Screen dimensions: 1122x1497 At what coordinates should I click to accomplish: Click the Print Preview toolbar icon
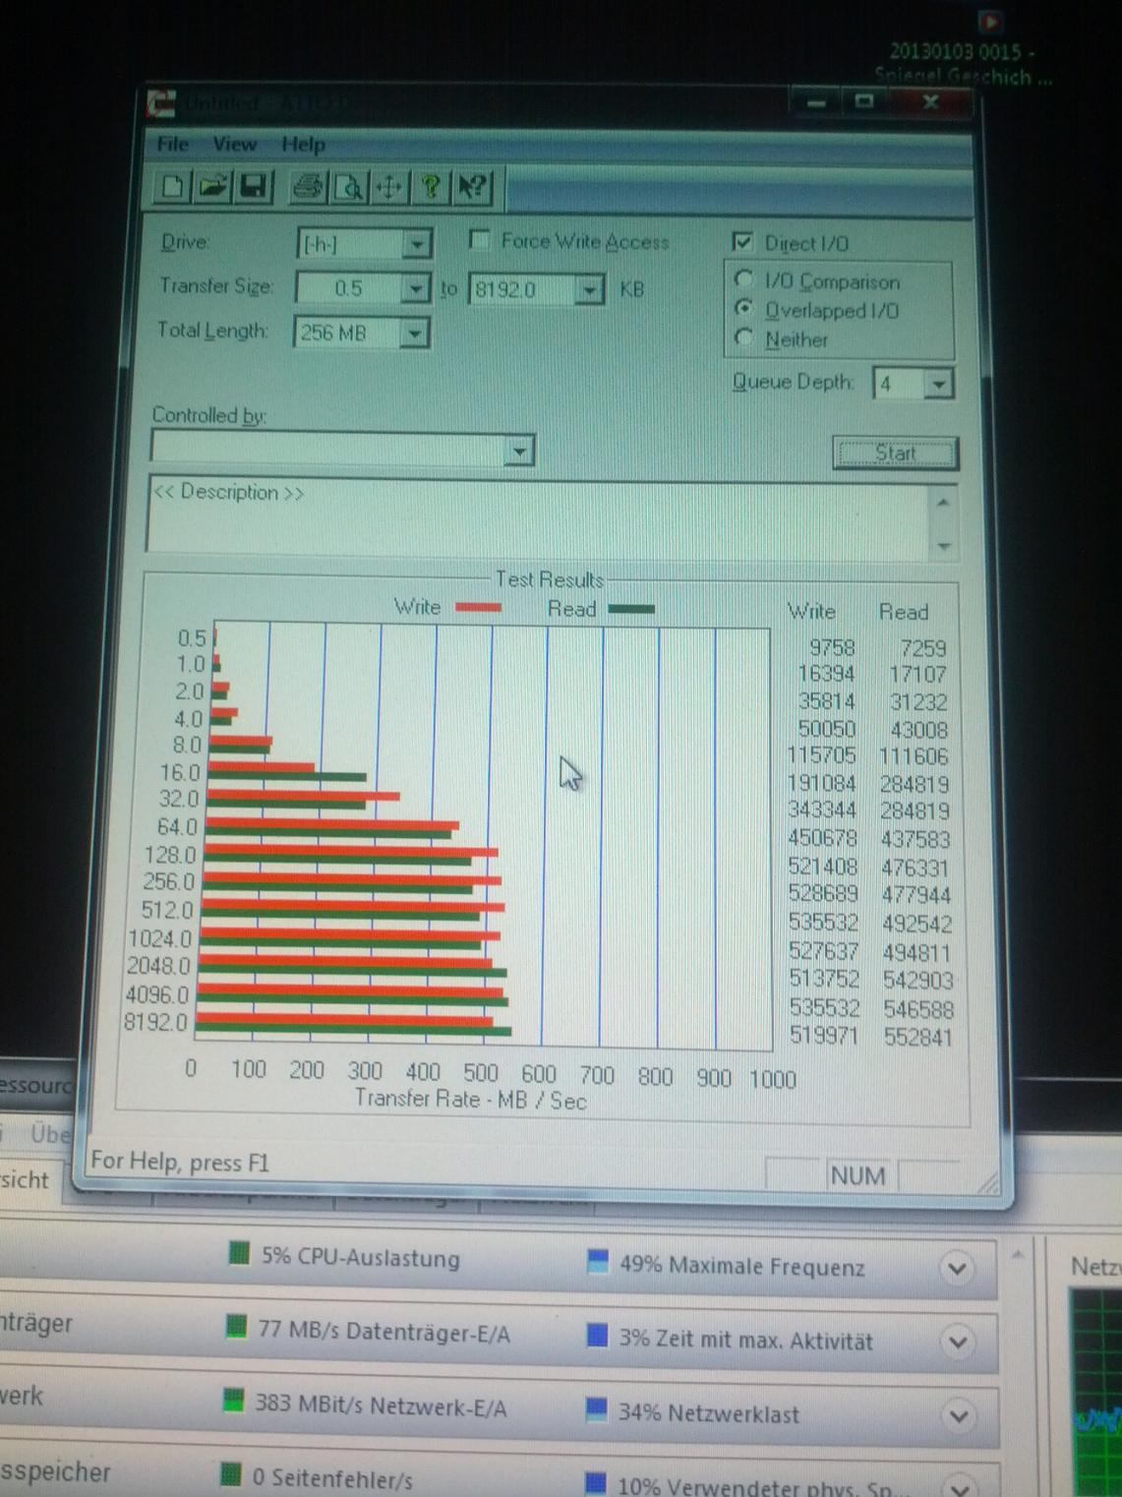pos(349,186)
